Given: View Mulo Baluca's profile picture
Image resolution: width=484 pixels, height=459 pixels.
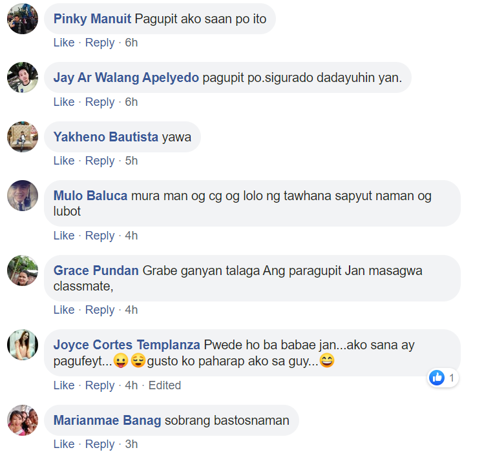Looking at the screenshot, I should 23,196.
